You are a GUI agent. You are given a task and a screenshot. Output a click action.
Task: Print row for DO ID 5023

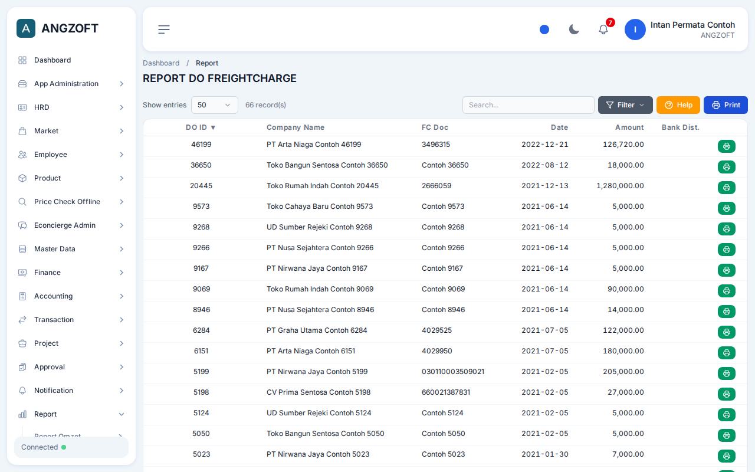(727, 456)
